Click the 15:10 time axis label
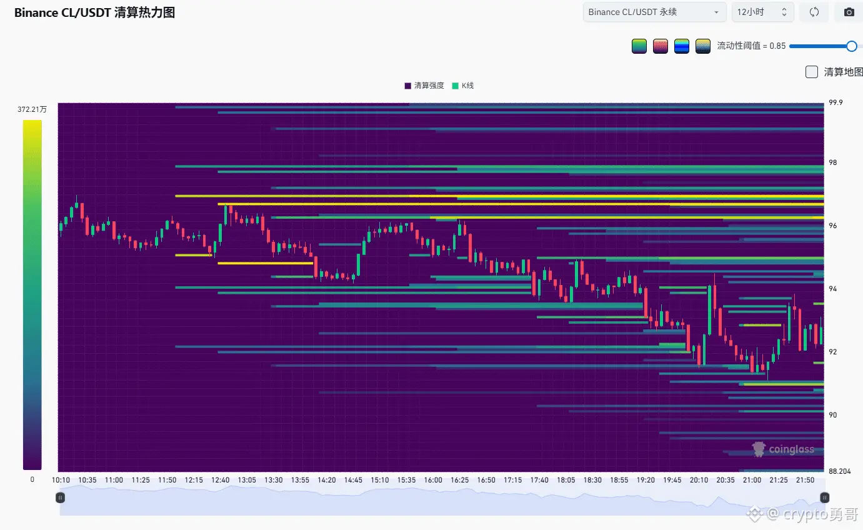 (380, 480)
